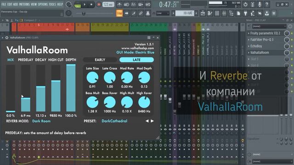Click the project document icon in toolbar
Viewport: 294px width, 165px height.
(x=238, y=13)
